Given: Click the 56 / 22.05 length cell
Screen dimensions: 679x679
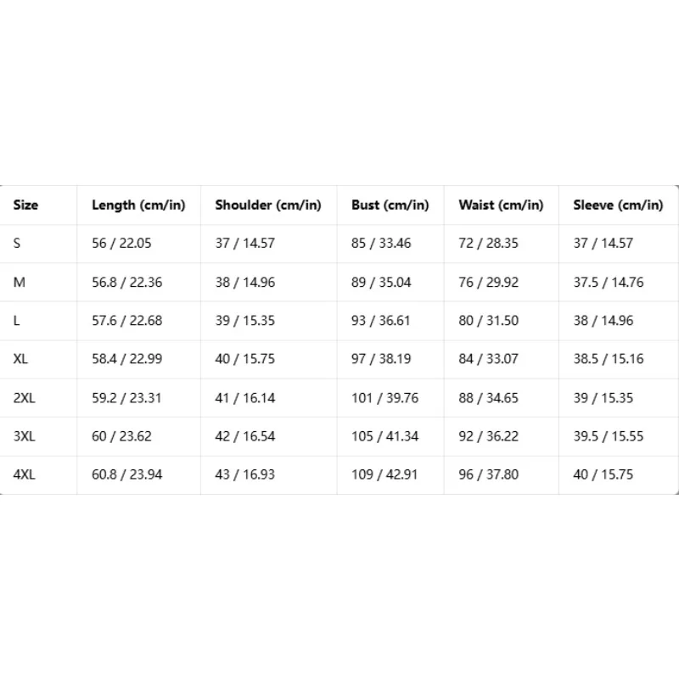Looking at the screenshot, I should click(x=121, y=243).
